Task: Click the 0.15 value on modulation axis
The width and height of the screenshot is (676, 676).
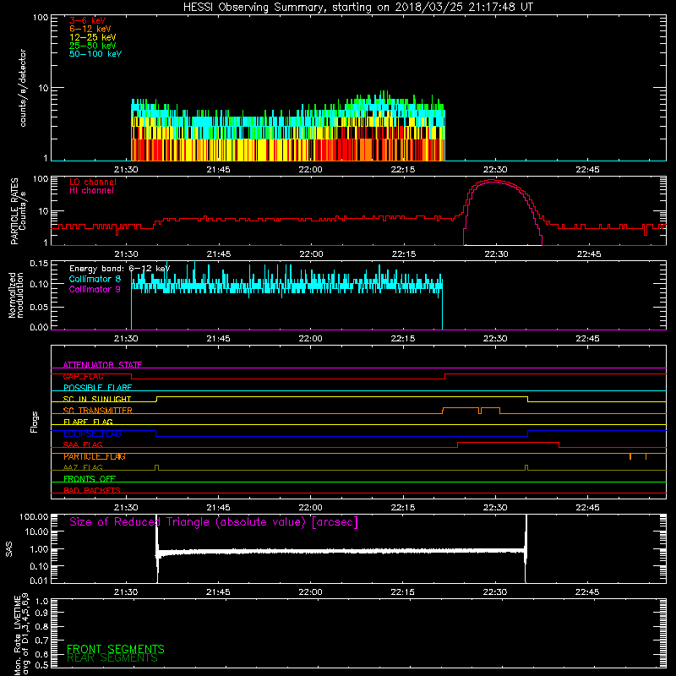Action: click(x=39, y=263)
